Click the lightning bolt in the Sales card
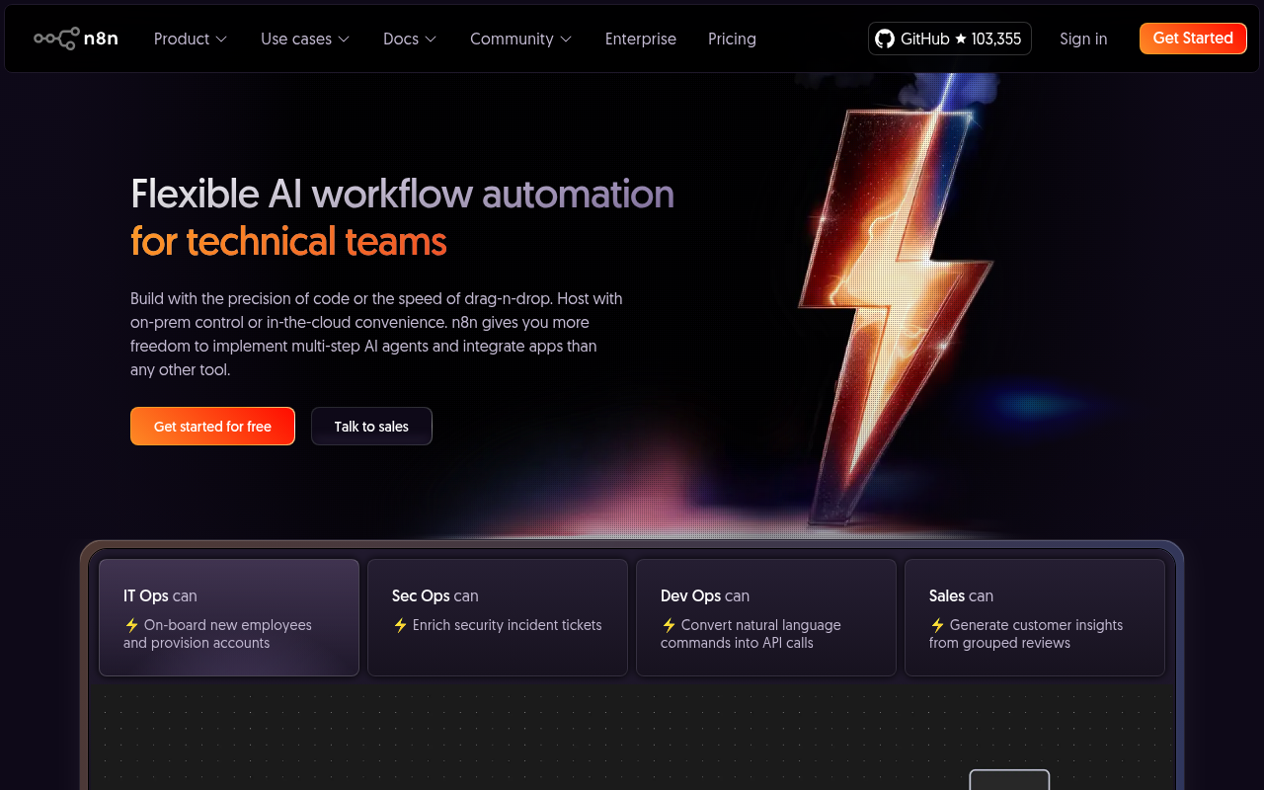Screen dimensions: 1264x790 pyautogui.click(x=937, y=625)
